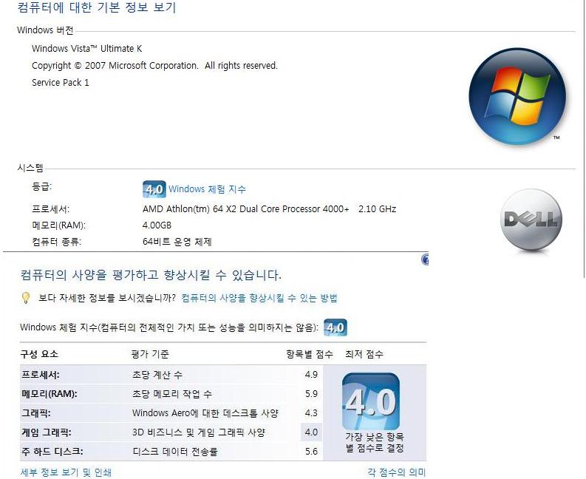Click the 최저 점수 column header

click(364, 354)
